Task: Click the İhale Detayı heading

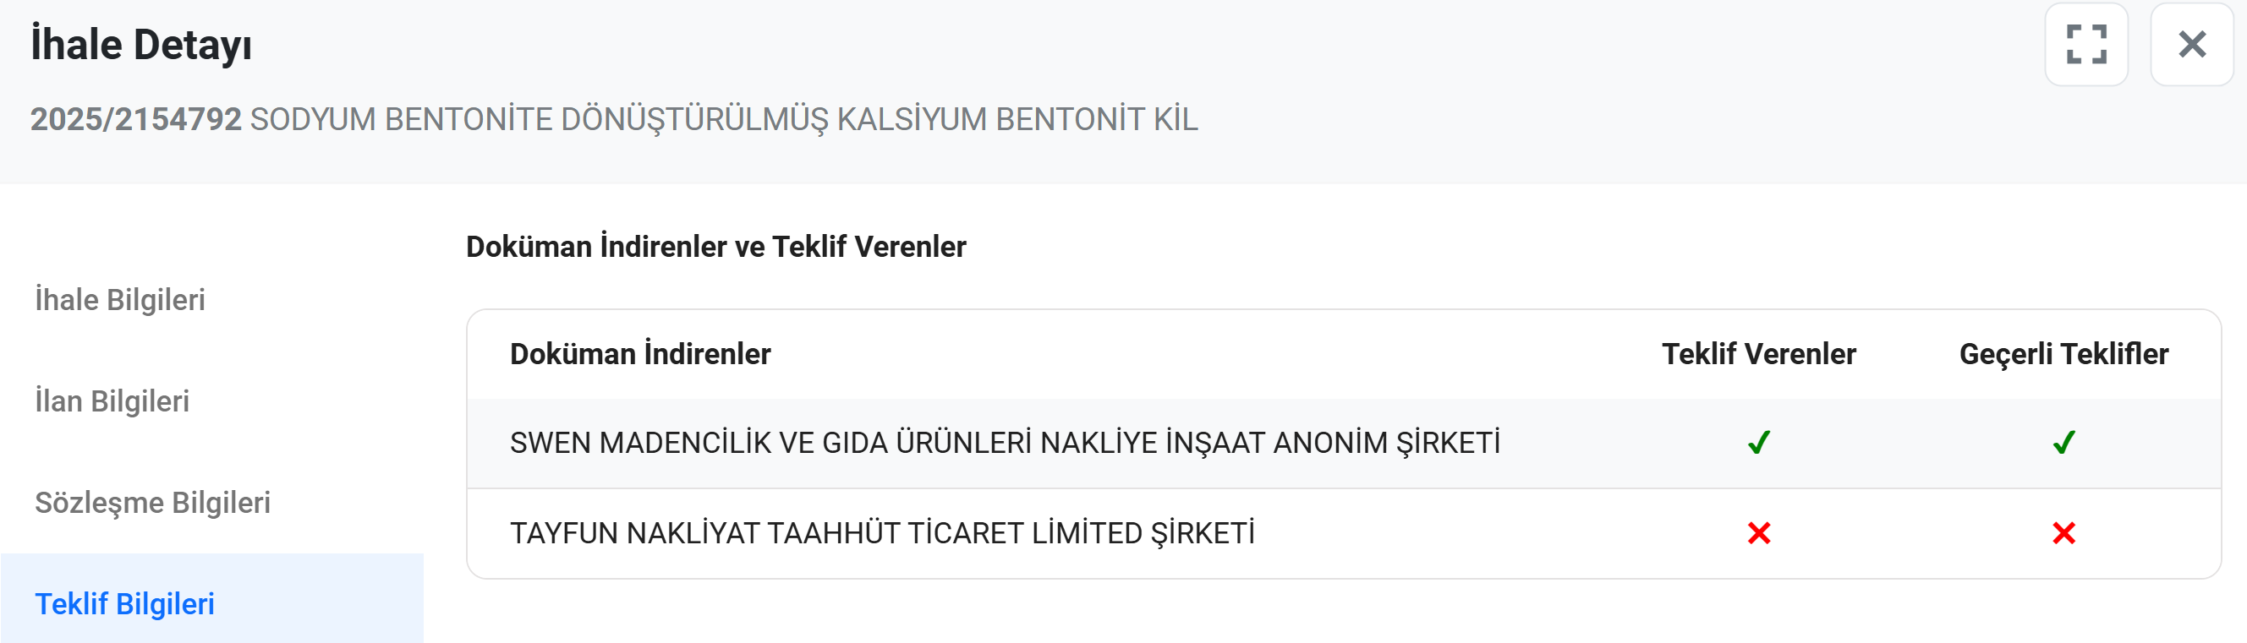Action: [x=141, y=45]
